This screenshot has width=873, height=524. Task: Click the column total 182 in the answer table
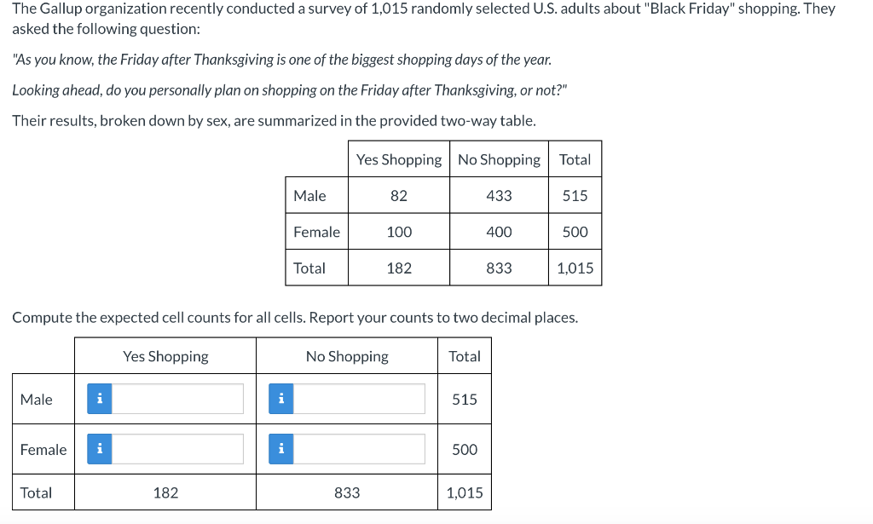(x=165, y=492)
